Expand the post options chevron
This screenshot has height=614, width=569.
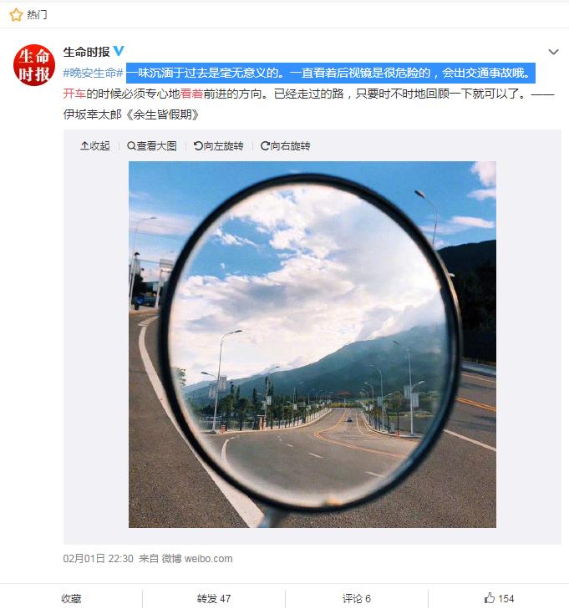click(553, 52)
